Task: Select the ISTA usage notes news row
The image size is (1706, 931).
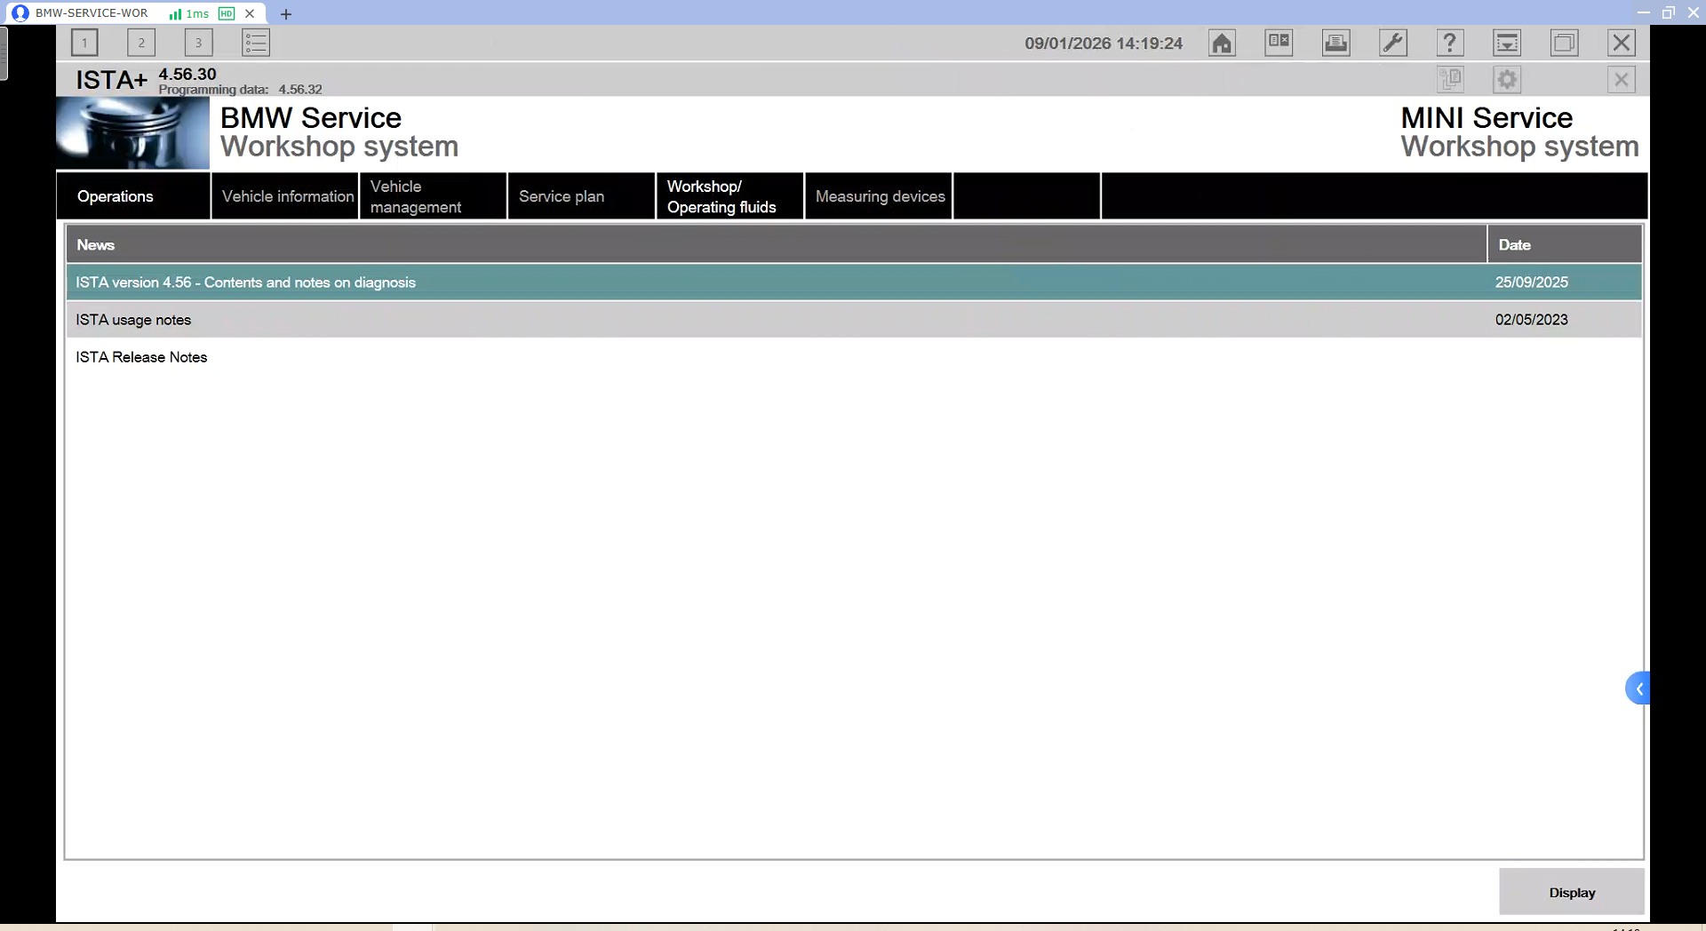Action: (x=133, y=320)
